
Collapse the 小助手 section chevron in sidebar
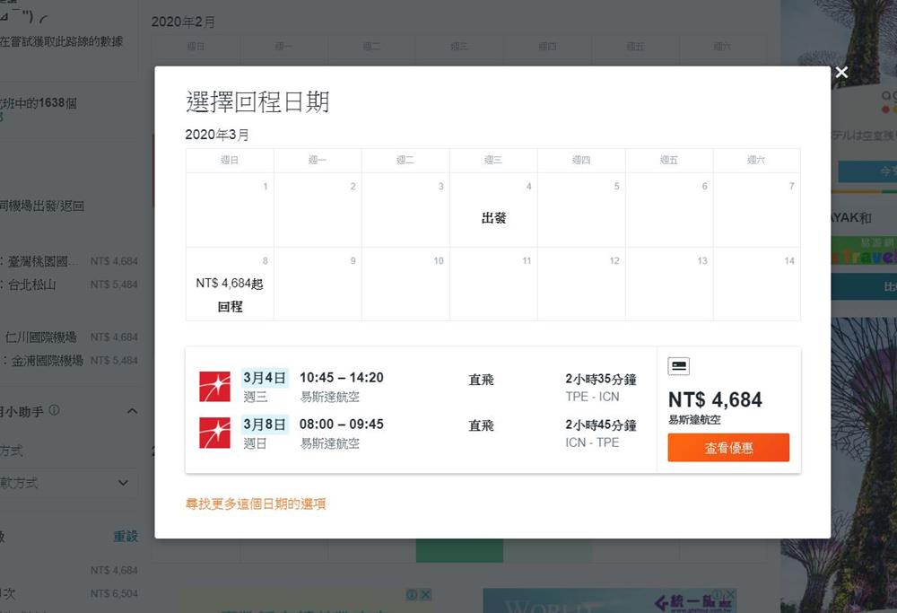(132, 411)
